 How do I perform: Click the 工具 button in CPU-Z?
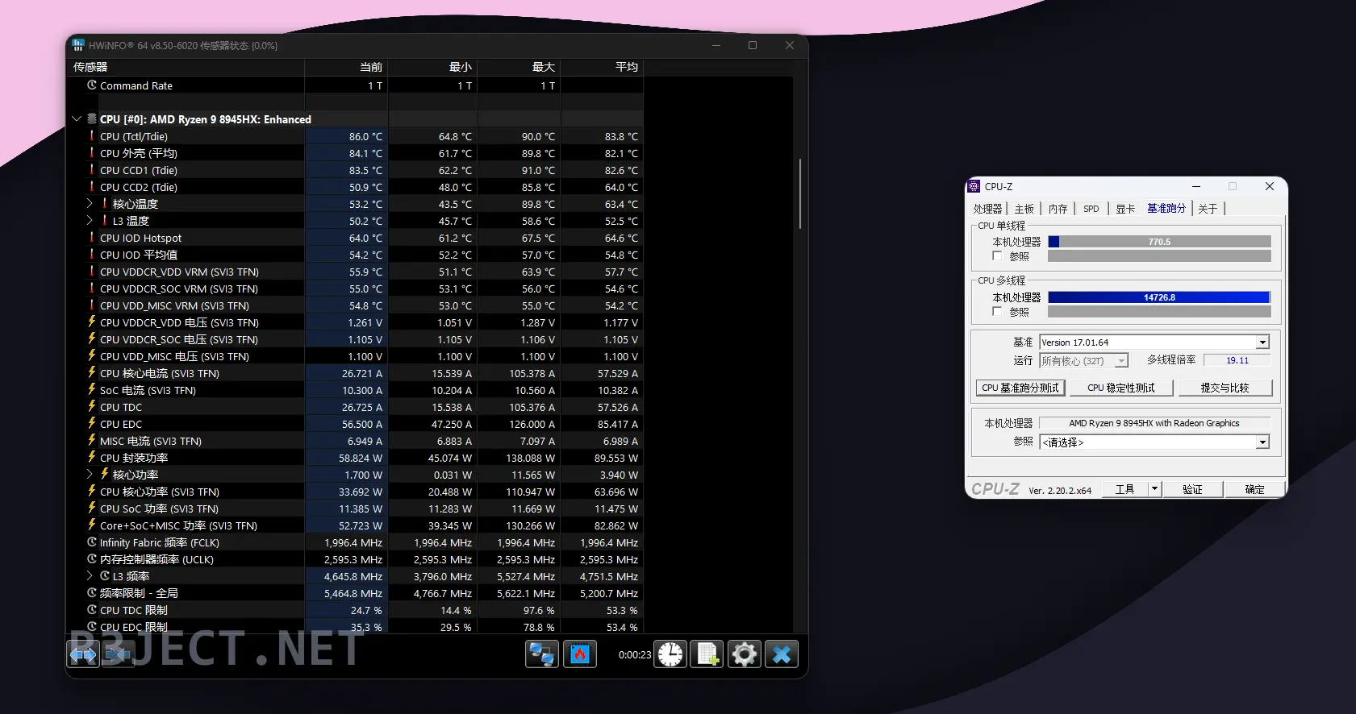click(1124, 489)
